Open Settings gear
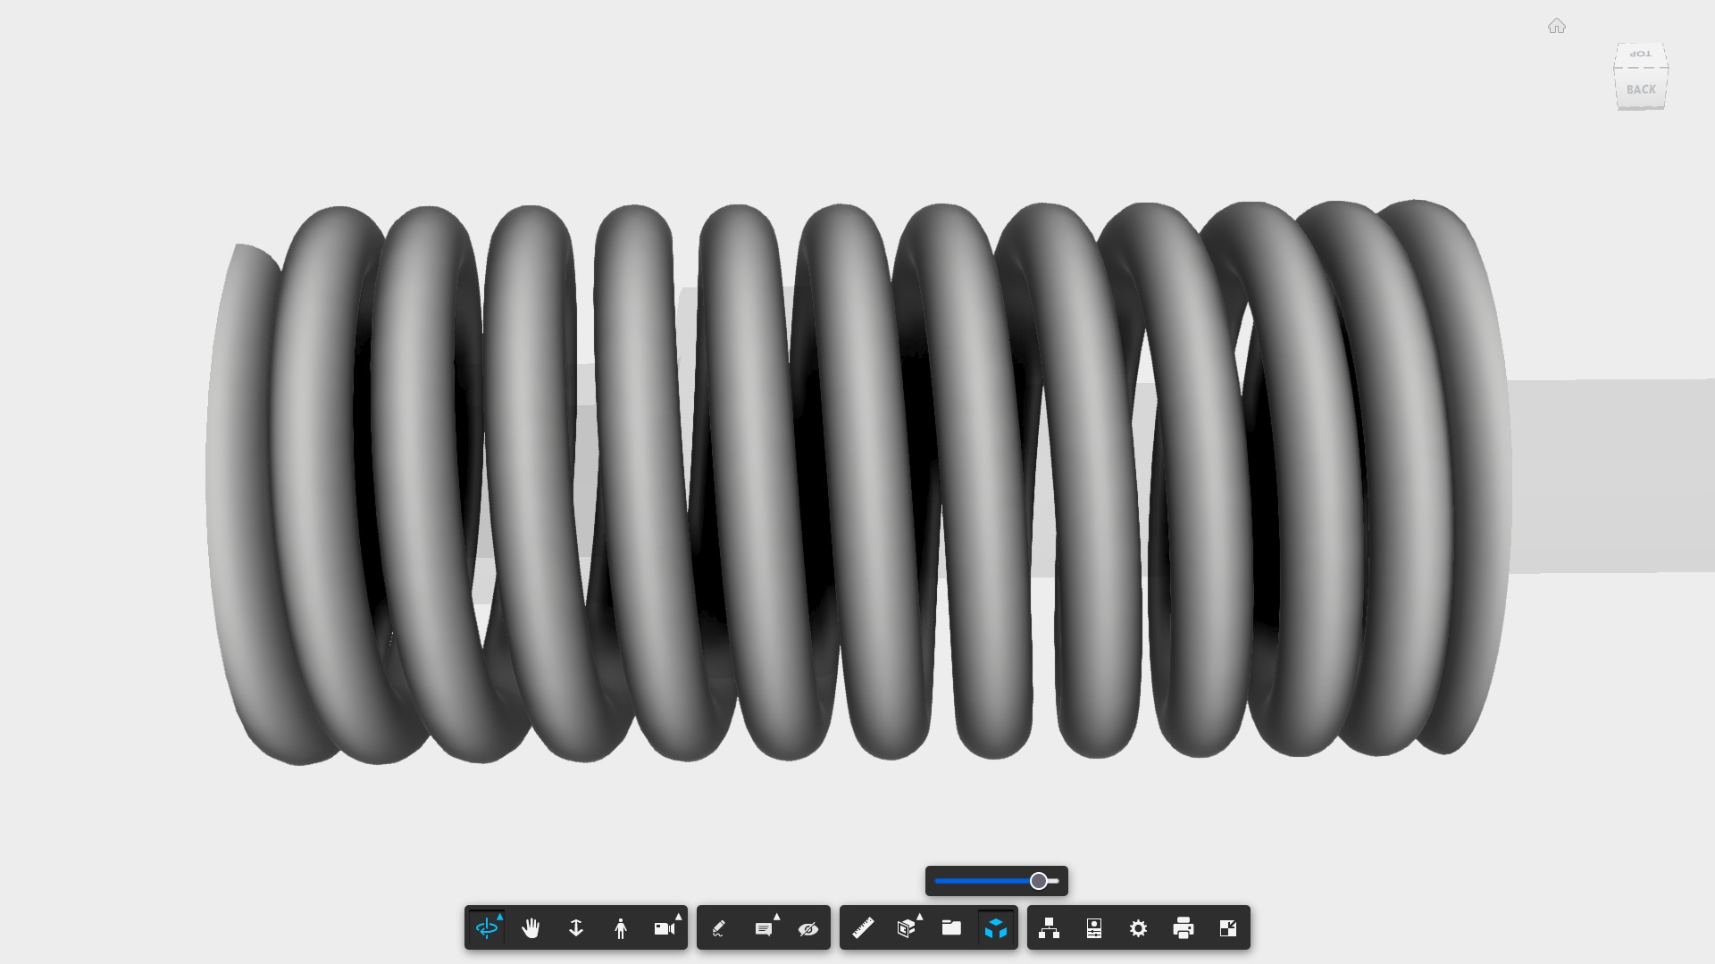This screenshot has width=1715, height=964. coord(1138,928)
